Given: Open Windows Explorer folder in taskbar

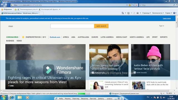Looking at the screenshot, I should point(20,97).
